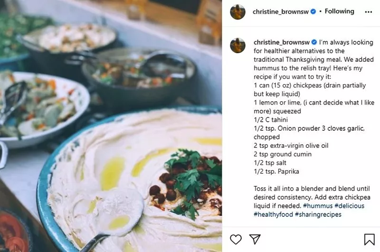Click the "2 tsp ground cumin" recipe line
The height and width of the screenshot is (252, 380).
283,154
